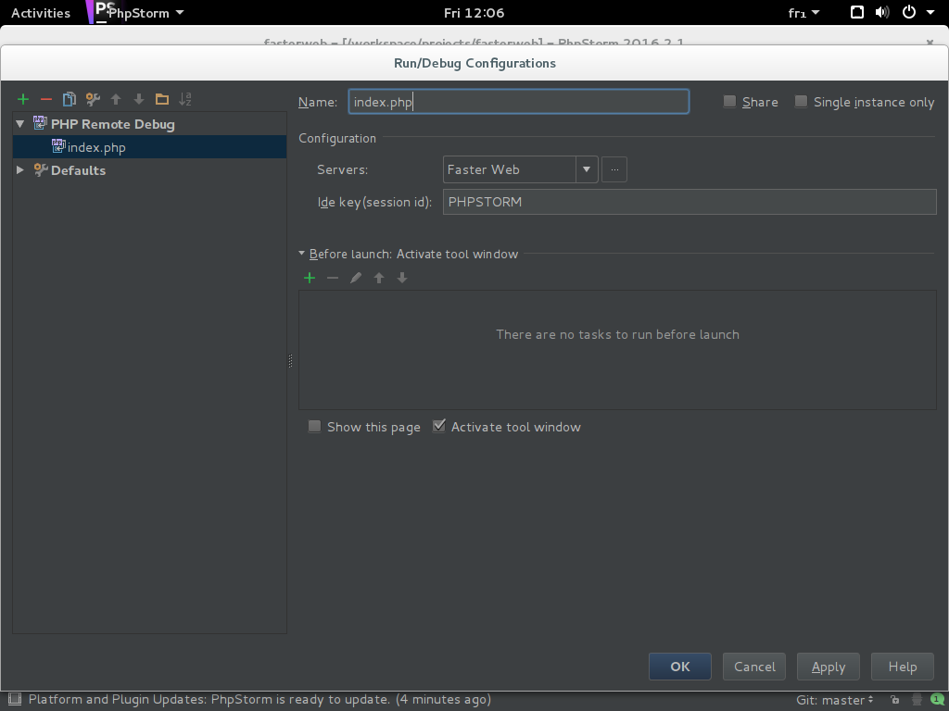Image resolution: width=949 pixels, height=711 pixels.
Task: Collapse the Before launch section
Action: point(302,254)
